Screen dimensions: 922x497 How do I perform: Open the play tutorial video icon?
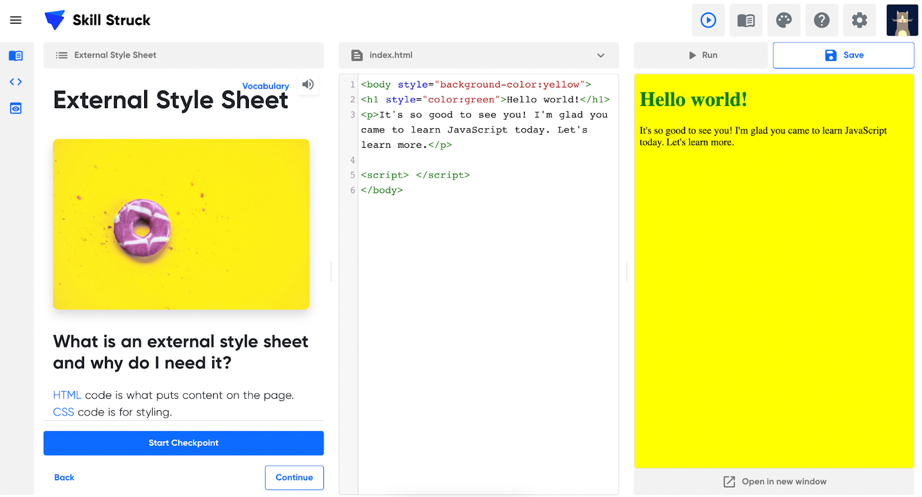[708, 20]
